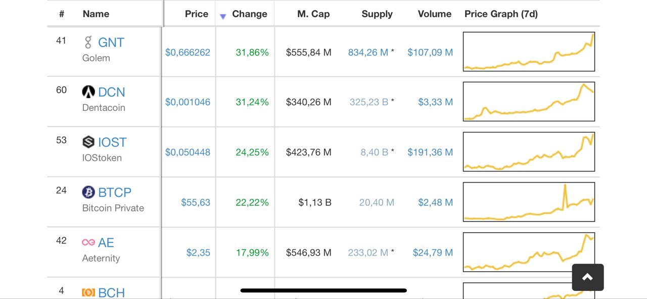The image size is (647, 299).
Task: Open the GNT ticker link
Action: [111, 42]
